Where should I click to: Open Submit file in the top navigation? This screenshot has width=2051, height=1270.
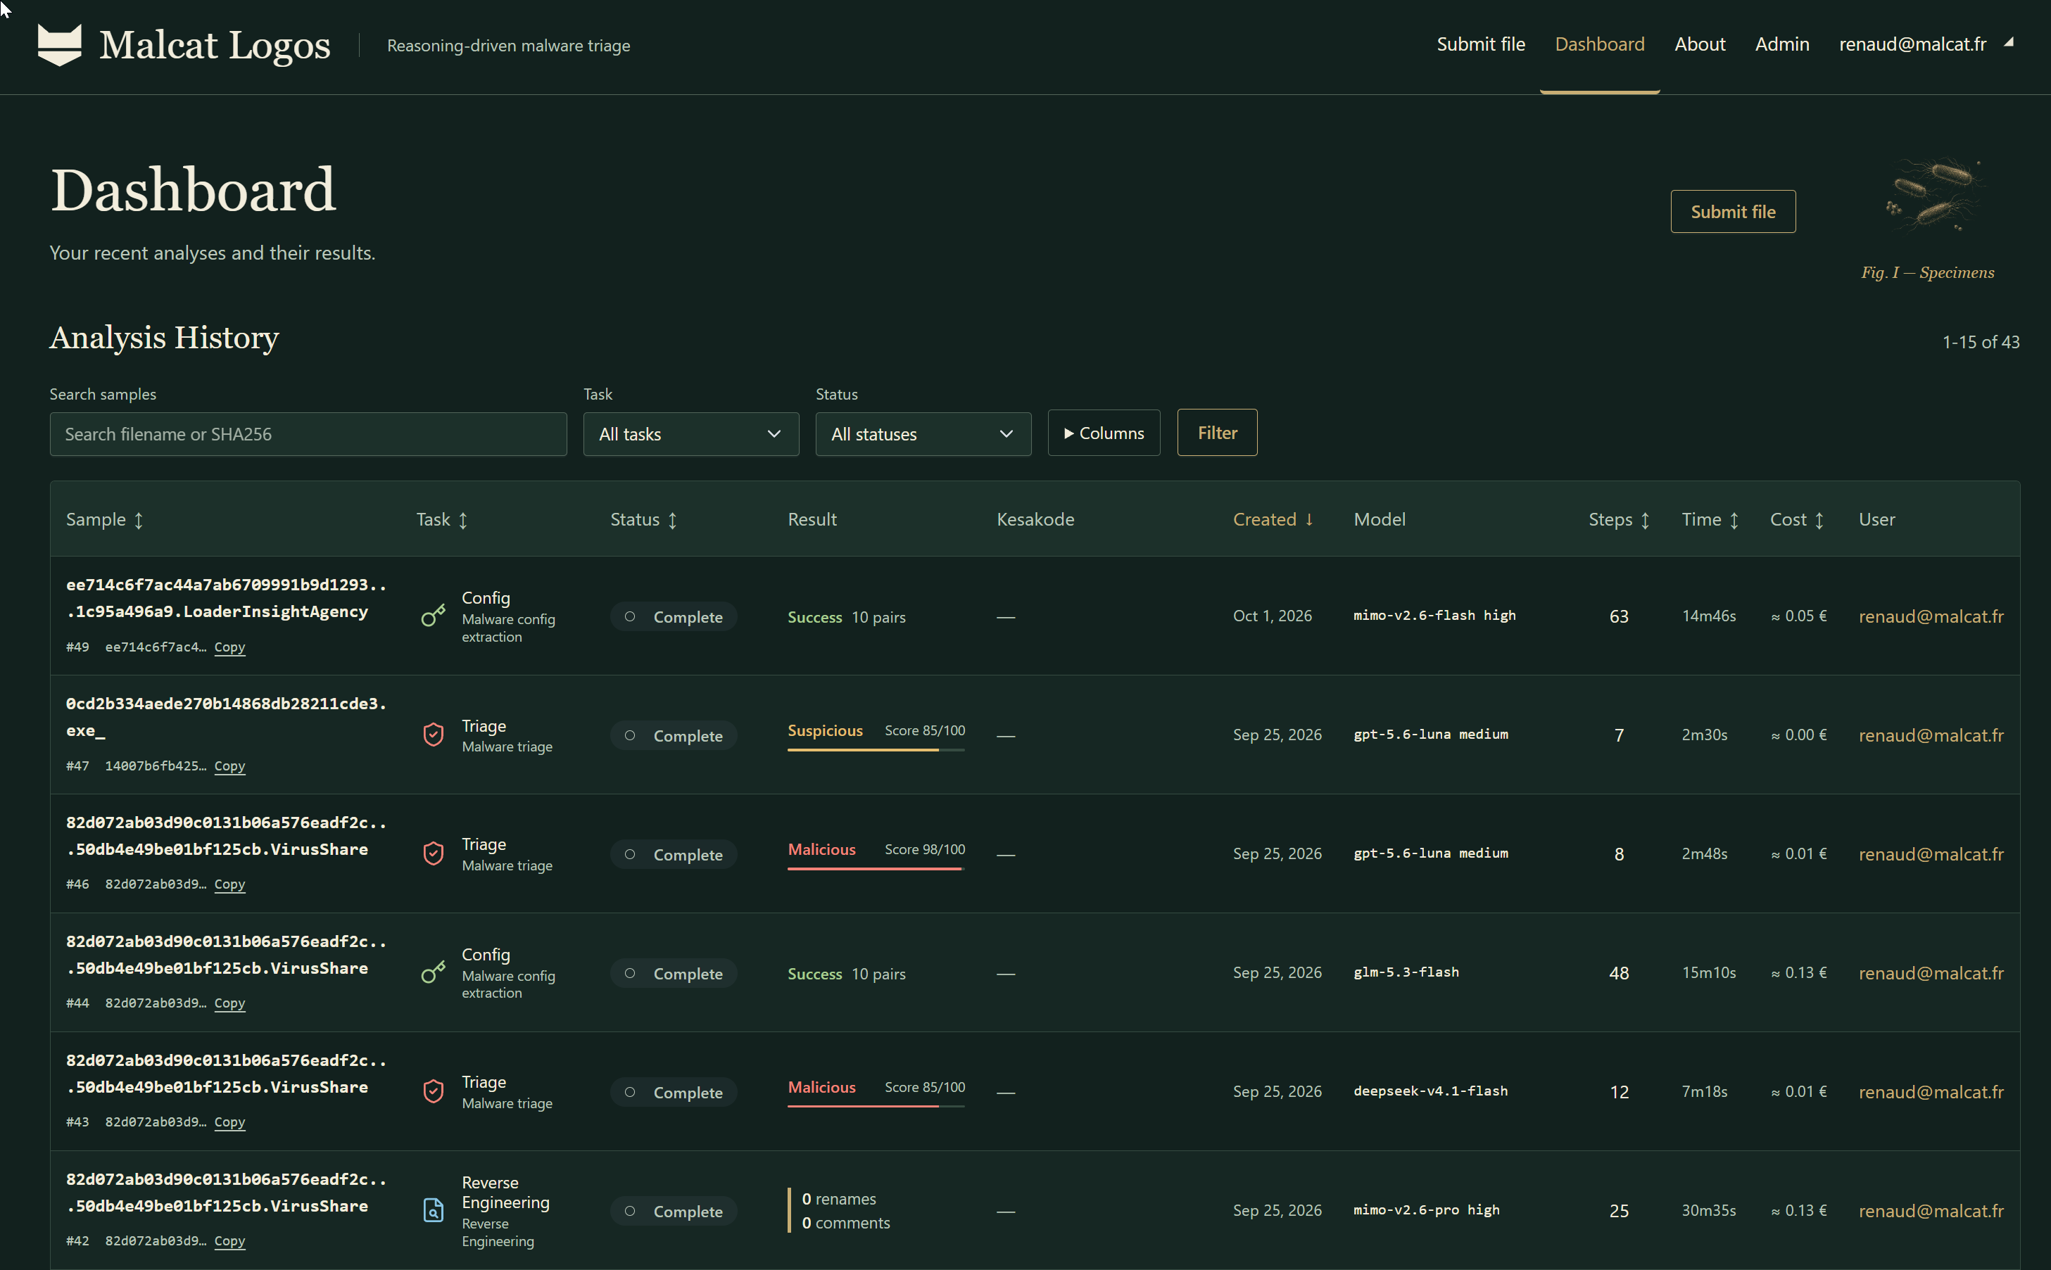point(1480,44)
